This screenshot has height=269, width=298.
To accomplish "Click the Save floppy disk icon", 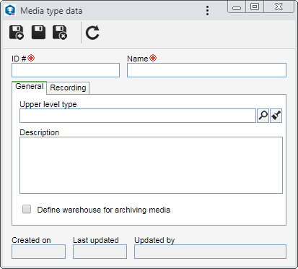I will pyautogui.click(x=38, y=33).
